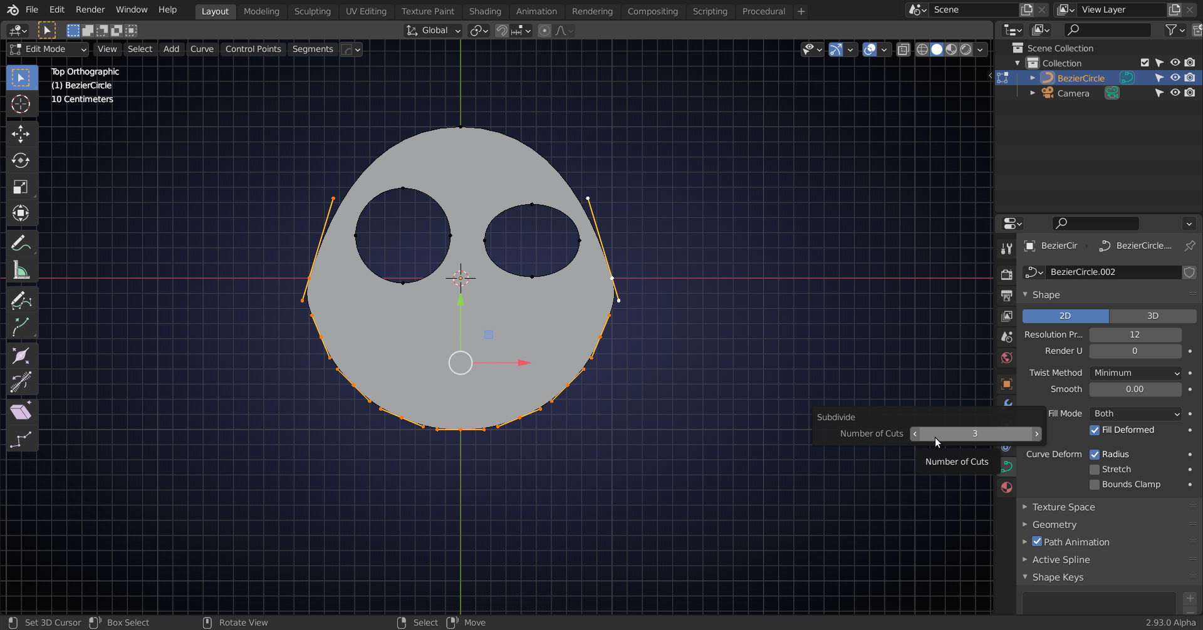Choose the Annotate tool

21,243
